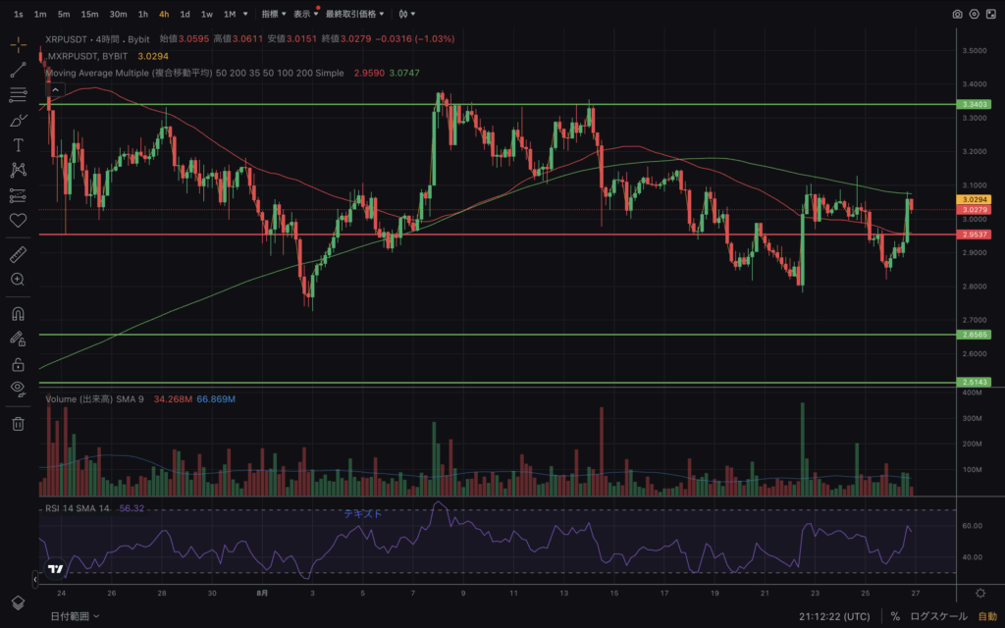Select the crosshair cursor tool

point(18,45)
